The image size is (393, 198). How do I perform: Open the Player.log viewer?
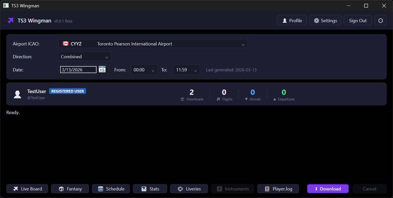[x=278, y=189]
